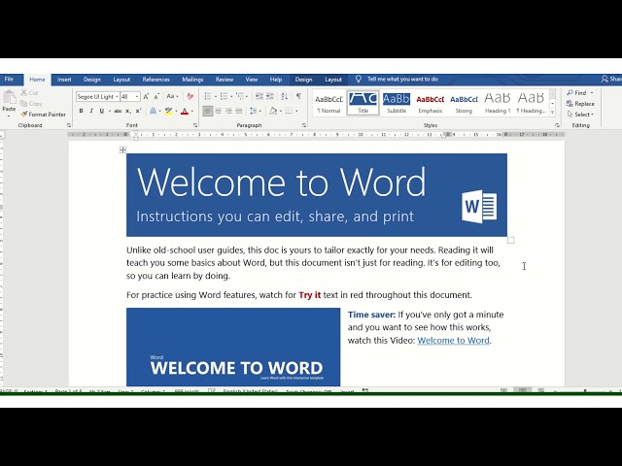Clear all formatting with the eraser icon

pyautogui.click(x=190, y=96)
